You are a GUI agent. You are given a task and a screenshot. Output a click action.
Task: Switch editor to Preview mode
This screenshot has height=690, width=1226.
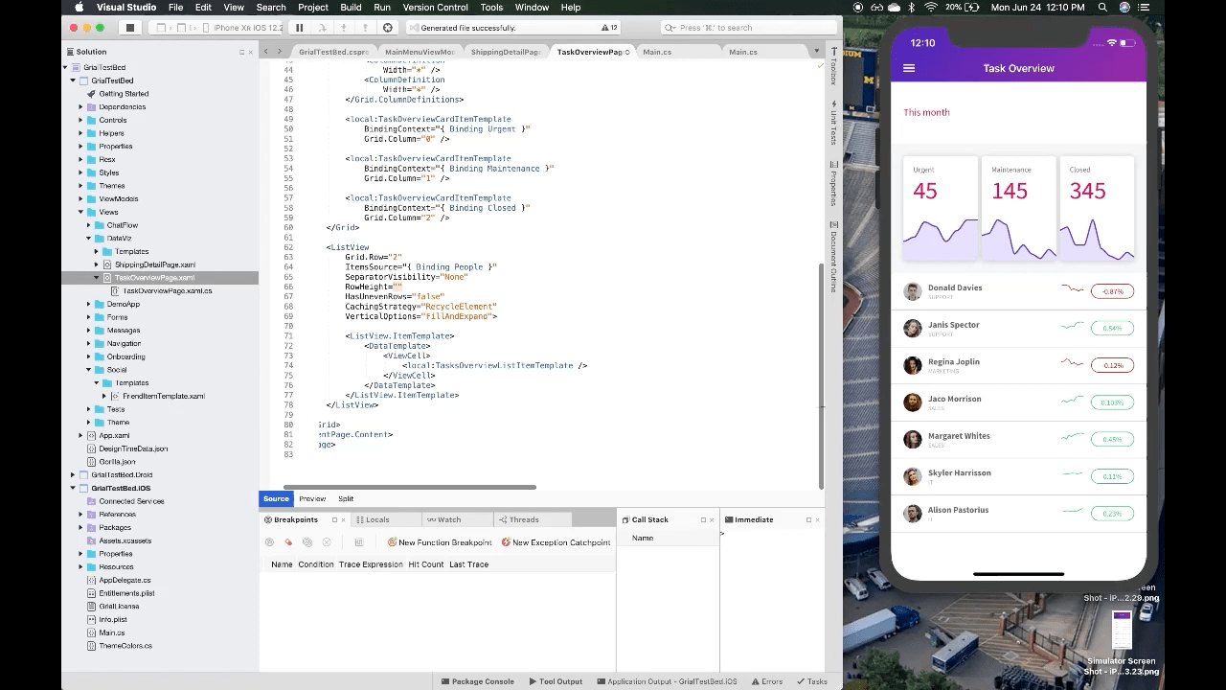(x=311, y=498)
